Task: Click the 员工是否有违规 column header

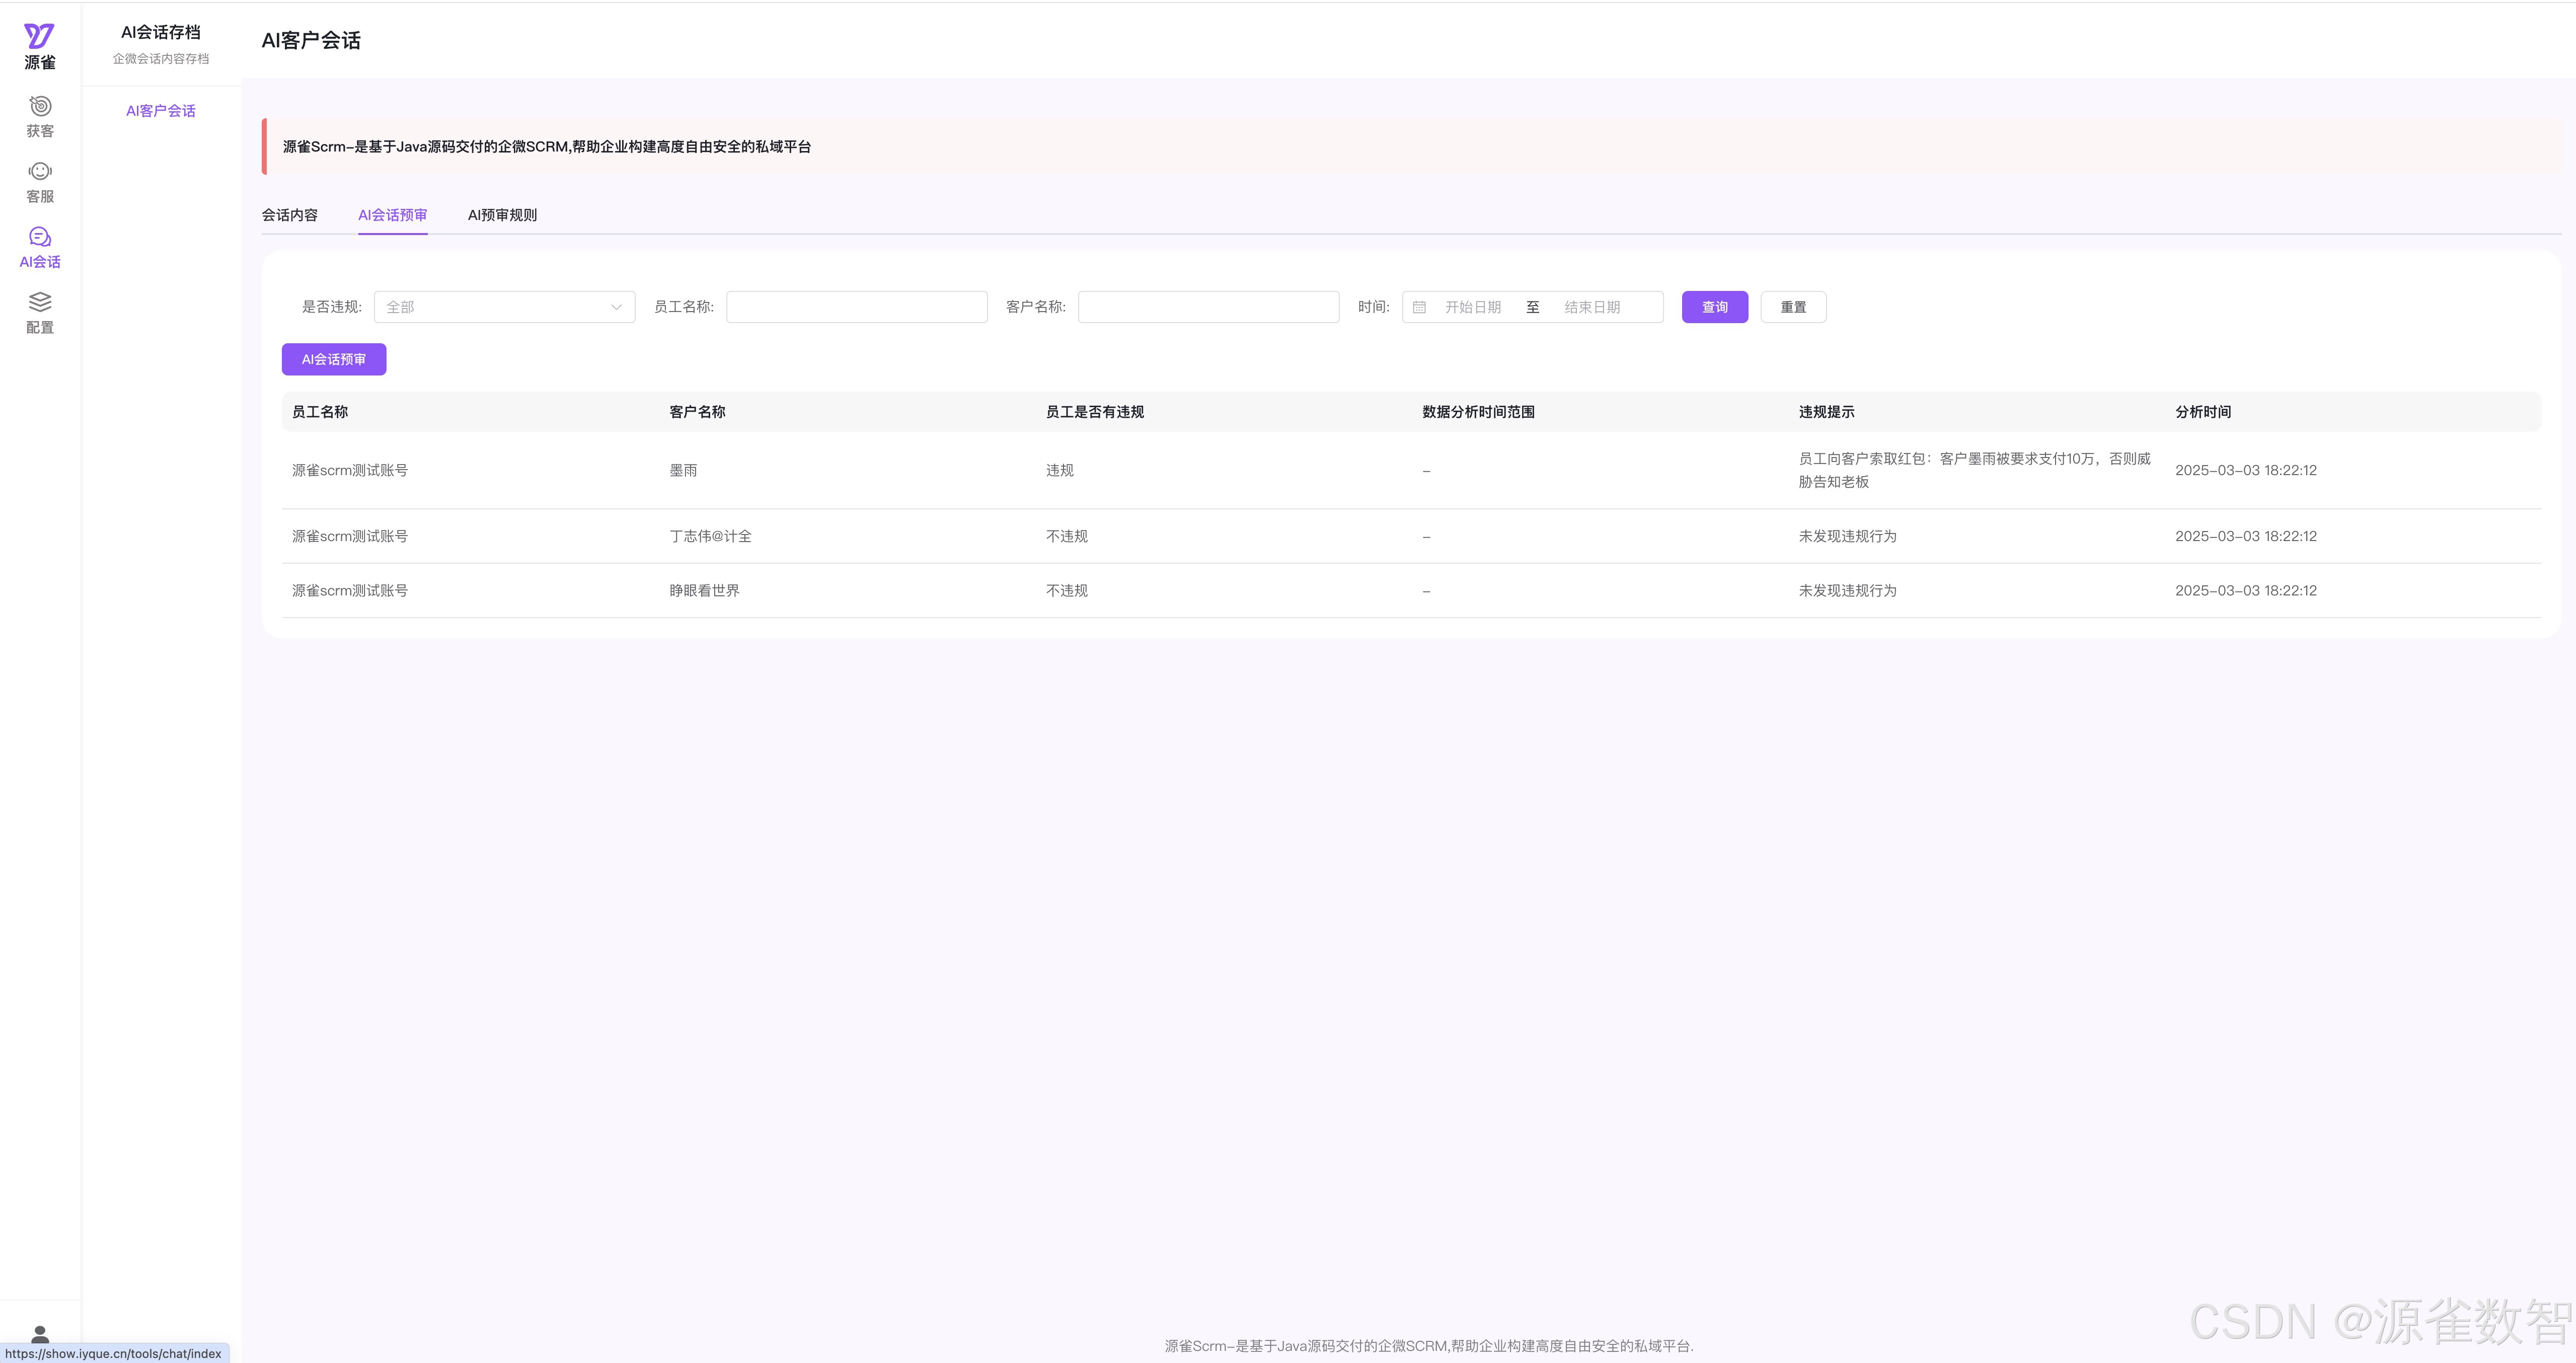Action: click(x=1095, y=412)
